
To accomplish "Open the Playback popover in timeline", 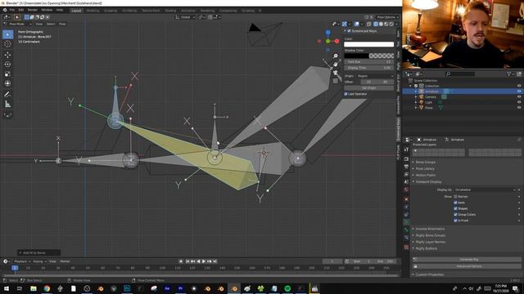I will [x=22, y=261].
